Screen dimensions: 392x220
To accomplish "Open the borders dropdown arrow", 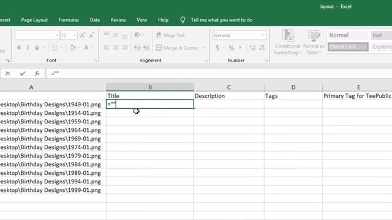I will pos(61,48).
